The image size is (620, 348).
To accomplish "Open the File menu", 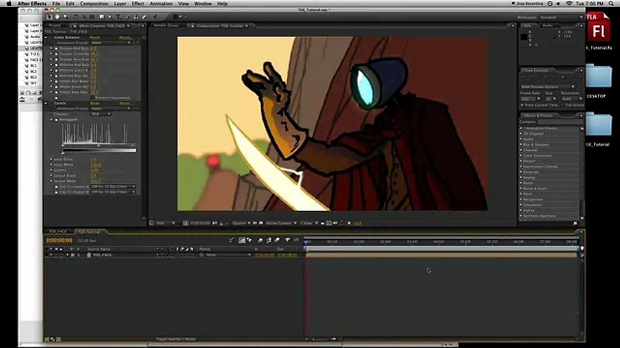I will pyautogui.click(x=56, y=3).
